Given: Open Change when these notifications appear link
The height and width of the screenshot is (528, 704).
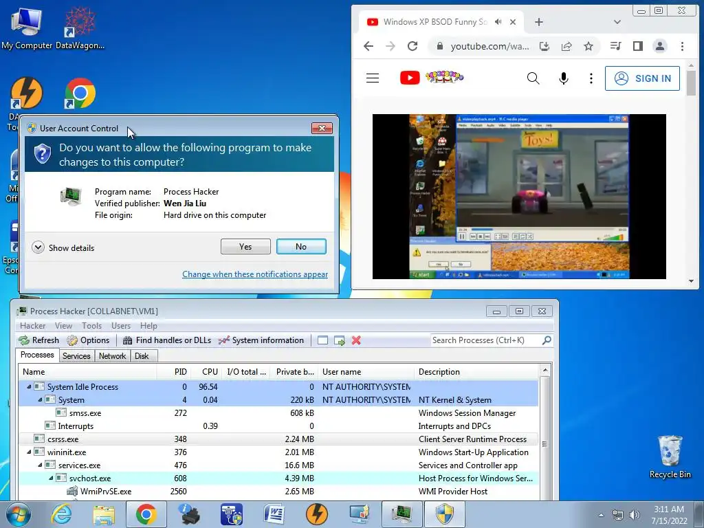Looking at the screenshot, I should [x=255, y=274].
